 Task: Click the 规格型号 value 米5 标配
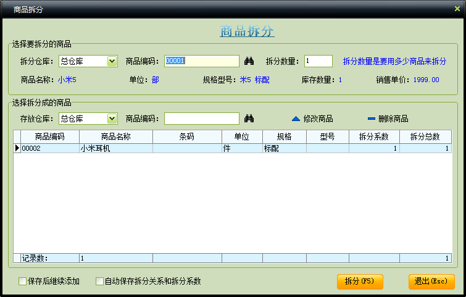tap(255, 80)
